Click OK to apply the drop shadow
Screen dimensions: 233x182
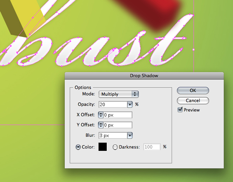pos(193,91)
